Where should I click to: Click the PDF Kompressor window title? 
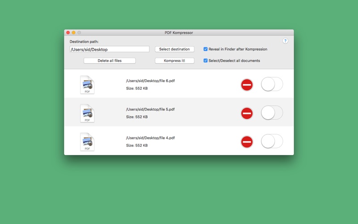click(179, 33)
